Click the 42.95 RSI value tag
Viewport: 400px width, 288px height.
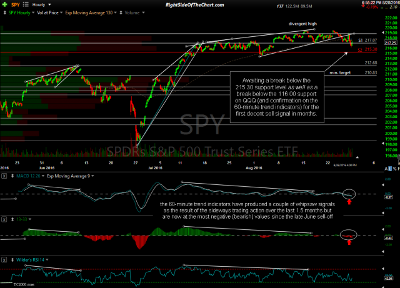click(389, 278)
